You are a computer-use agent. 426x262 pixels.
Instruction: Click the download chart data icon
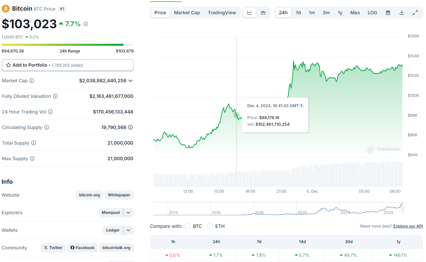click(401, 13)
